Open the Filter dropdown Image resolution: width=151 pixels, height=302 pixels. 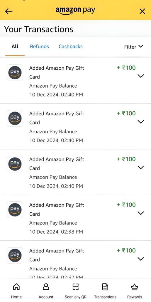click(x=134, y=47)
